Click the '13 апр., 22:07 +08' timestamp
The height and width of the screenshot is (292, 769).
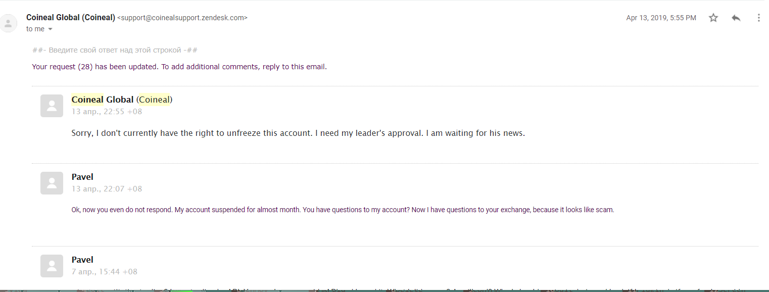[x=107, y=189]
